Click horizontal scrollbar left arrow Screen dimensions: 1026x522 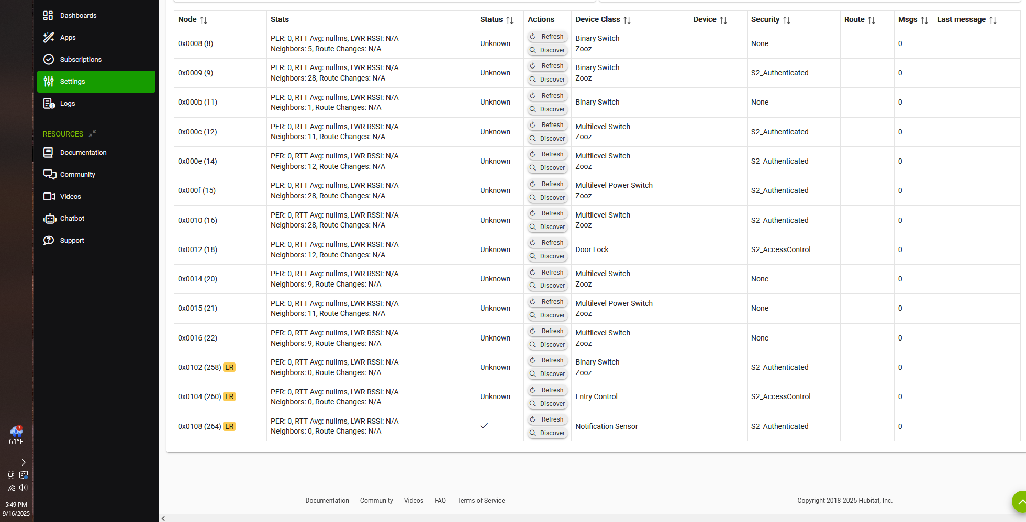163,518
